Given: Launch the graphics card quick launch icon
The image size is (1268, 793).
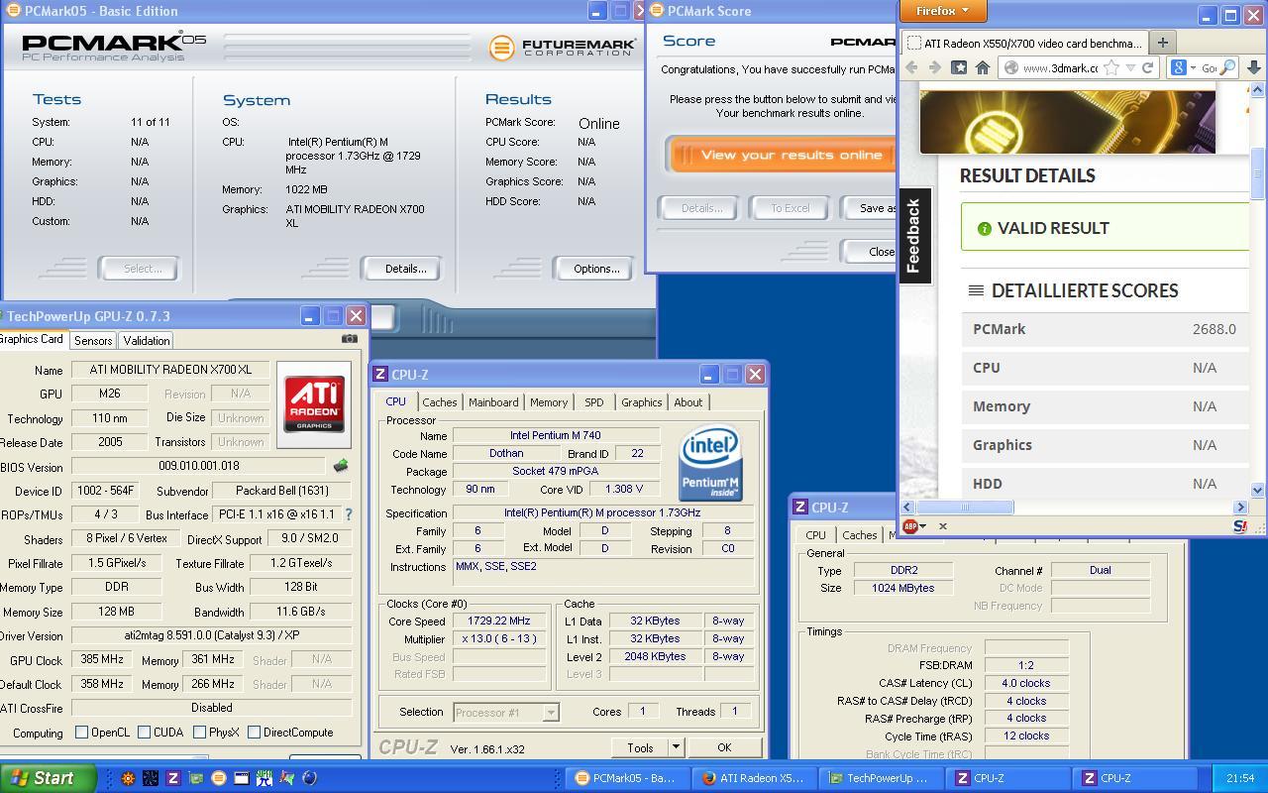Looking at the screenshot, I should (196, 778).
